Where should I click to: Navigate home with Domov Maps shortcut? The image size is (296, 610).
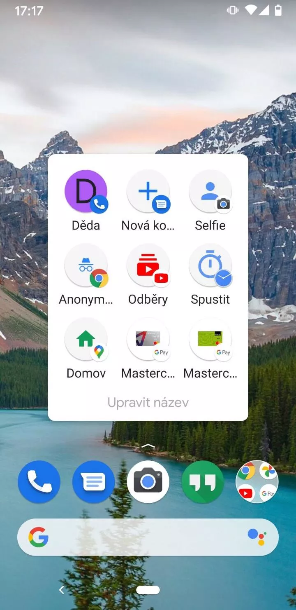(86, 339)
